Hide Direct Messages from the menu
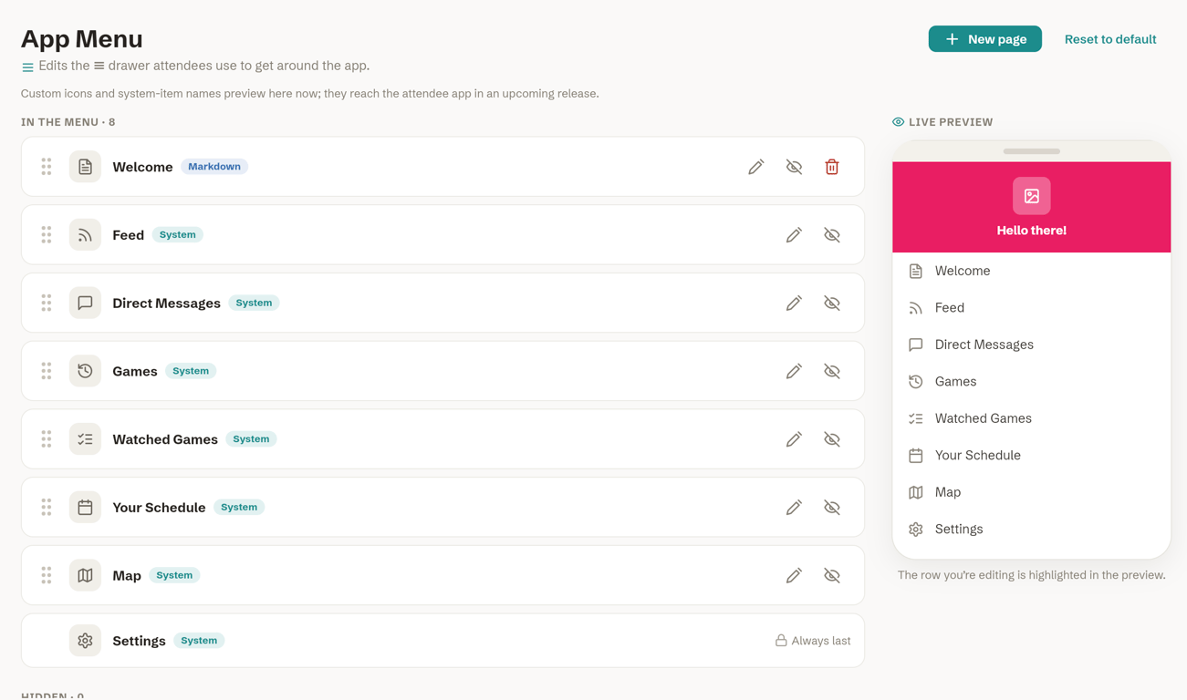The image size is (1187, 700). (x=832, y=303)
